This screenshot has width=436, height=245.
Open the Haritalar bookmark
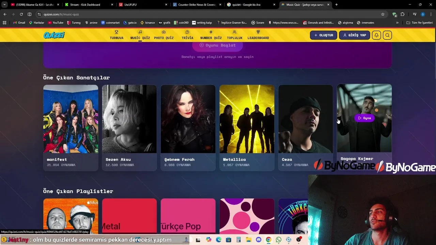pos(37,23)
